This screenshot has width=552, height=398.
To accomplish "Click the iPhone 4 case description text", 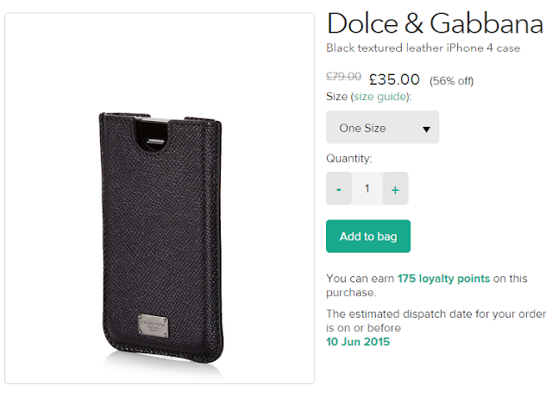I will [x=423, y=48].
